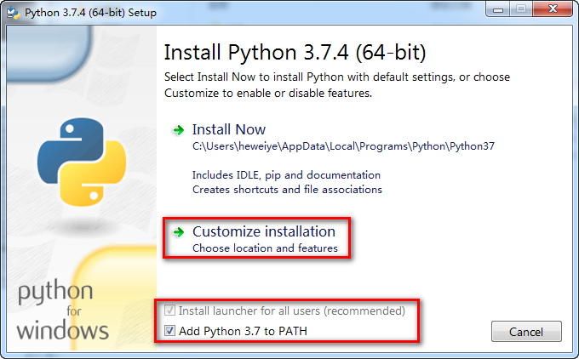Click the default install path under Install Now
The image size is (579, 359).
tap(343, 146)
